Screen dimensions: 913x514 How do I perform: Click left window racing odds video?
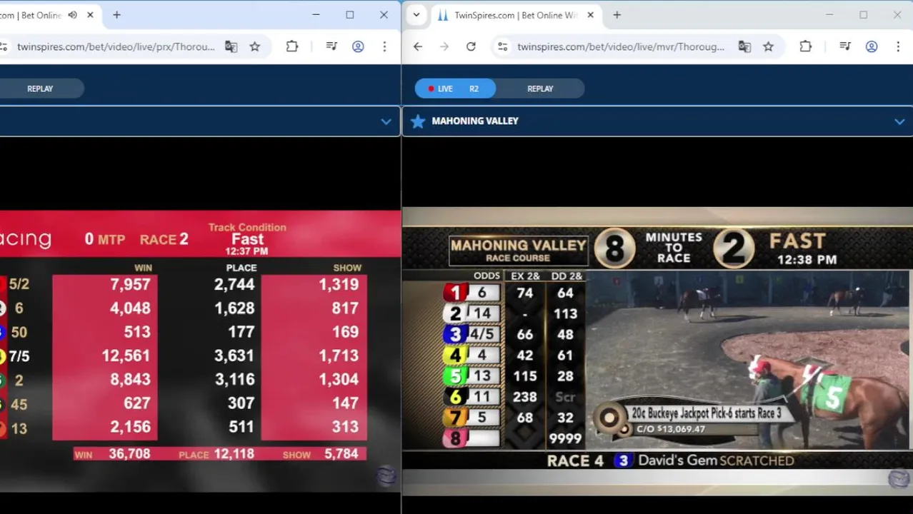(200, 350)
